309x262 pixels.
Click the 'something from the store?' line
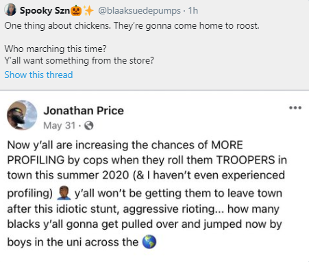tap(79, 60)
